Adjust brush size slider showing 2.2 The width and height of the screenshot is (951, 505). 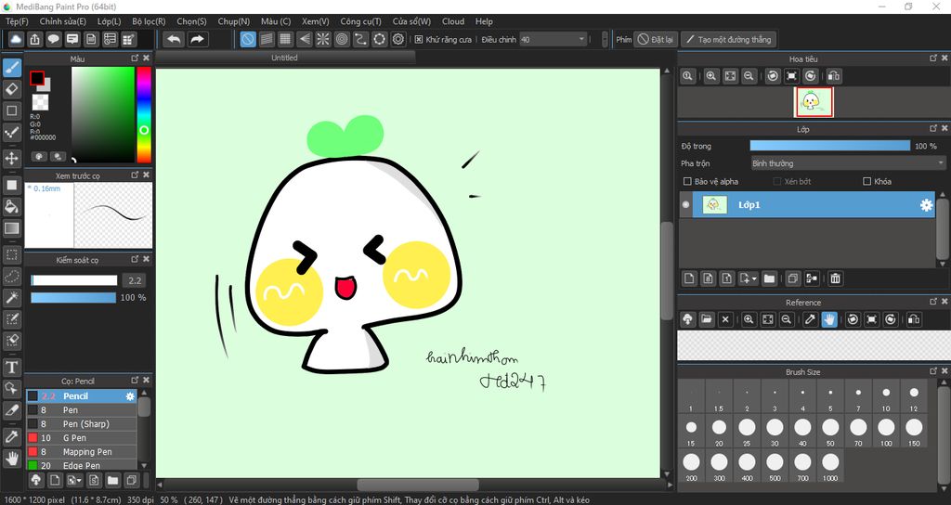(74, 280)
